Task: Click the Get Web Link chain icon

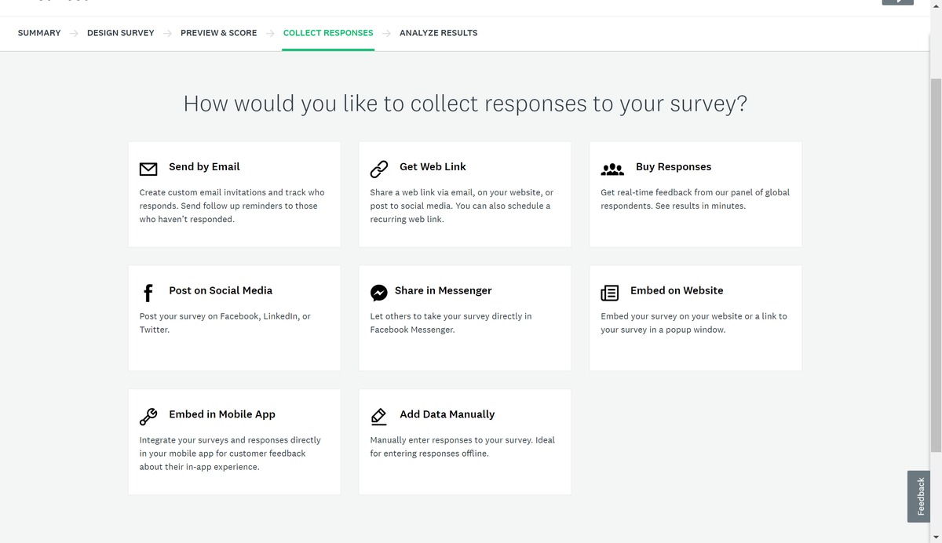Action: pyautogui.click(x=379, y=167)
